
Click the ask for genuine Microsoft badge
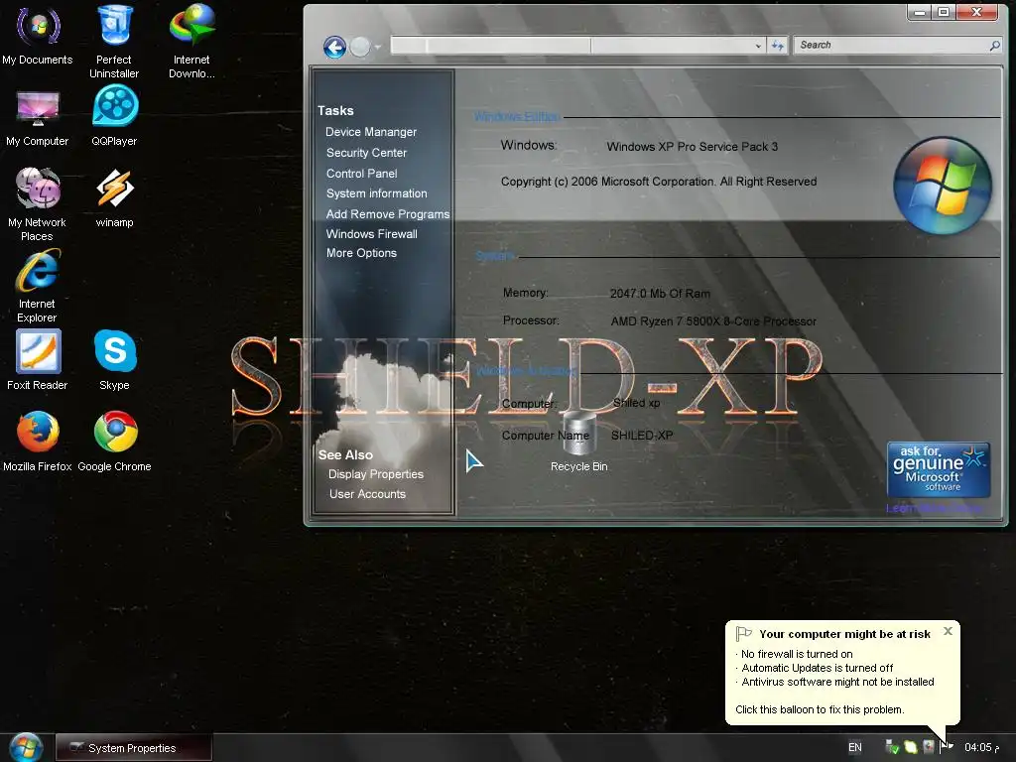[x=939, y=469]
